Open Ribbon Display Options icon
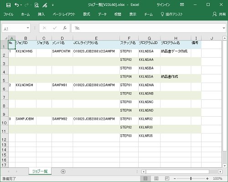The width and height of the screenshot is (228, 182). point(182,5)
